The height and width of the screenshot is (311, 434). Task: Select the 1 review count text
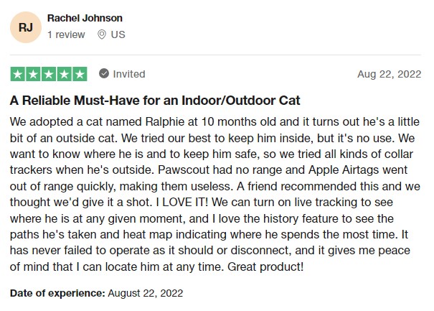coord(66,34)
